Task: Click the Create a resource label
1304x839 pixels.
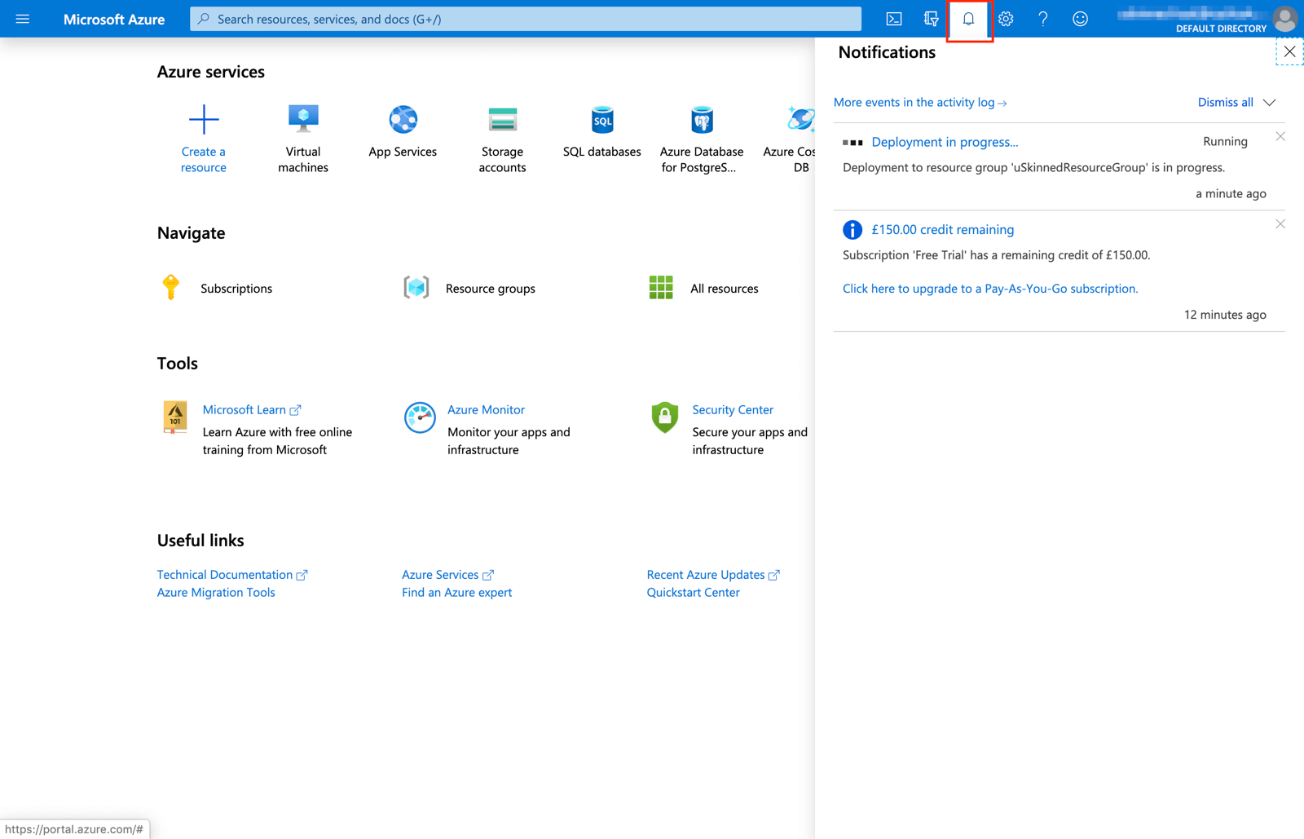Action: 204,160
